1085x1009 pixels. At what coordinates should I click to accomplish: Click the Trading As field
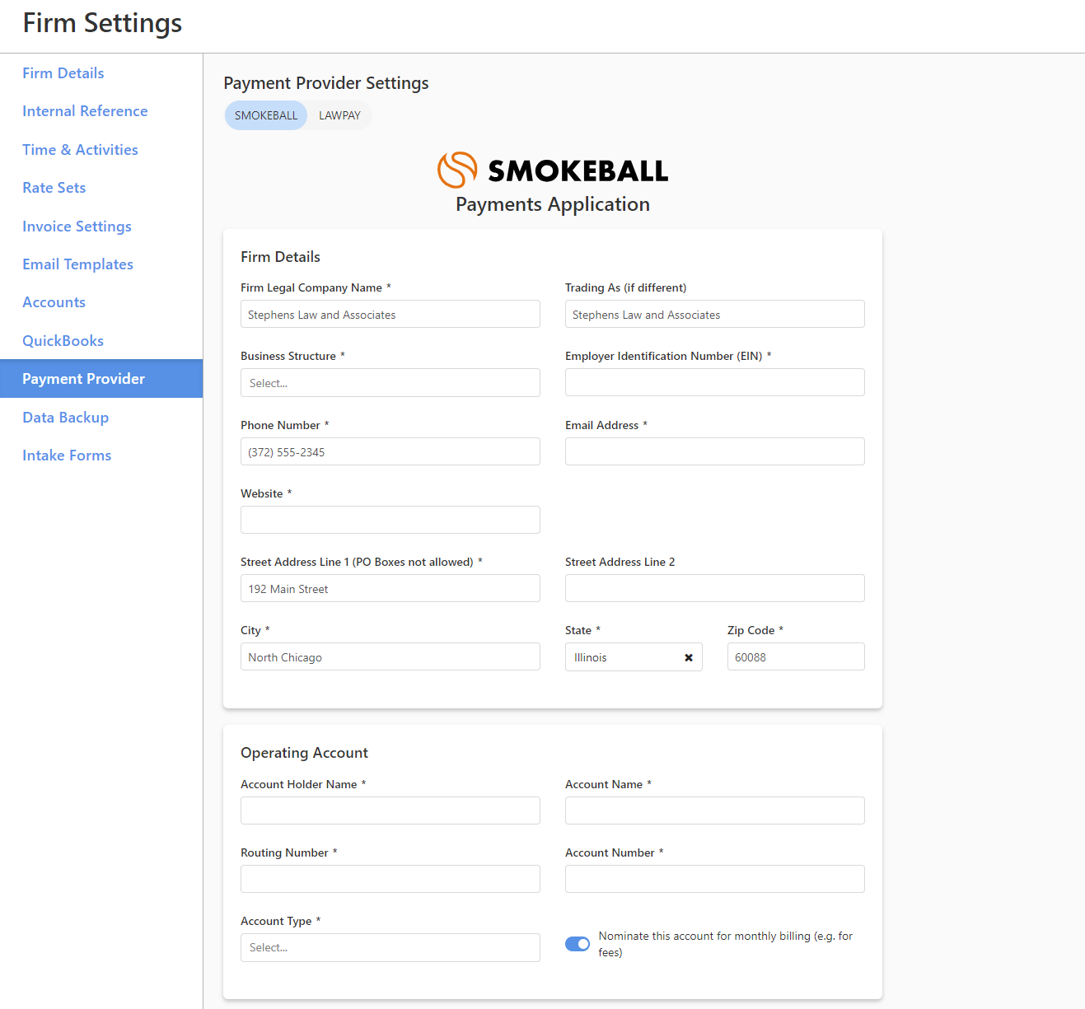[x=715, y=314]
